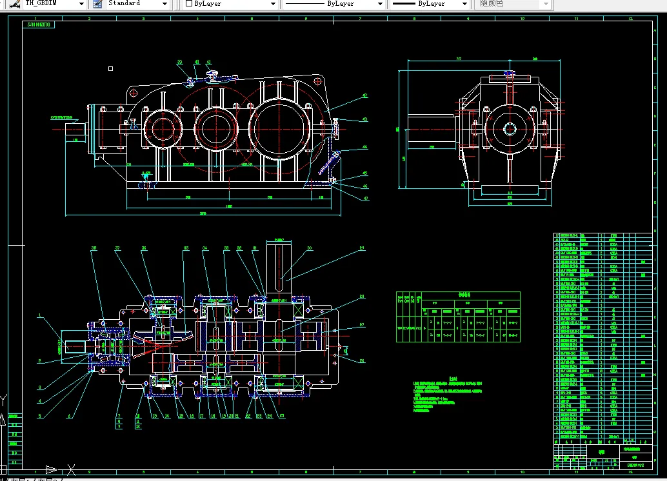Viewport: 667px width, 481px height.
Task: Select balloon number 38 in plan view
Action: pyautogui.click(x=94, y=248)
